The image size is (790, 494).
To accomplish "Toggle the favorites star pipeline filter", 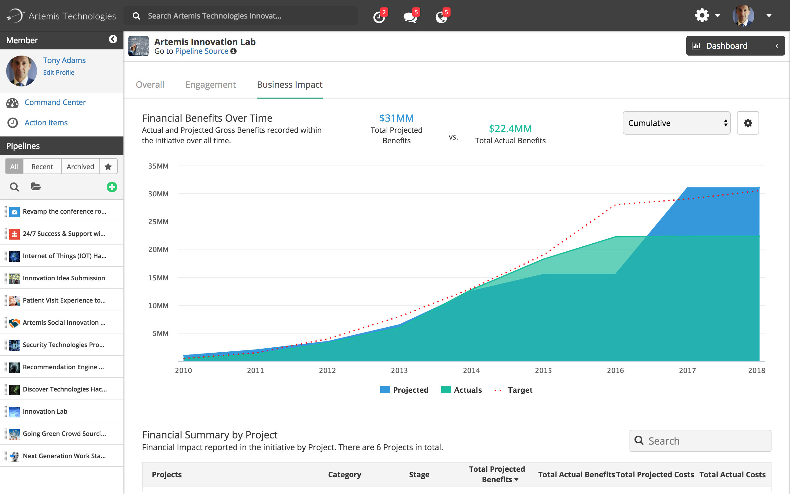I will pos(108,167).
